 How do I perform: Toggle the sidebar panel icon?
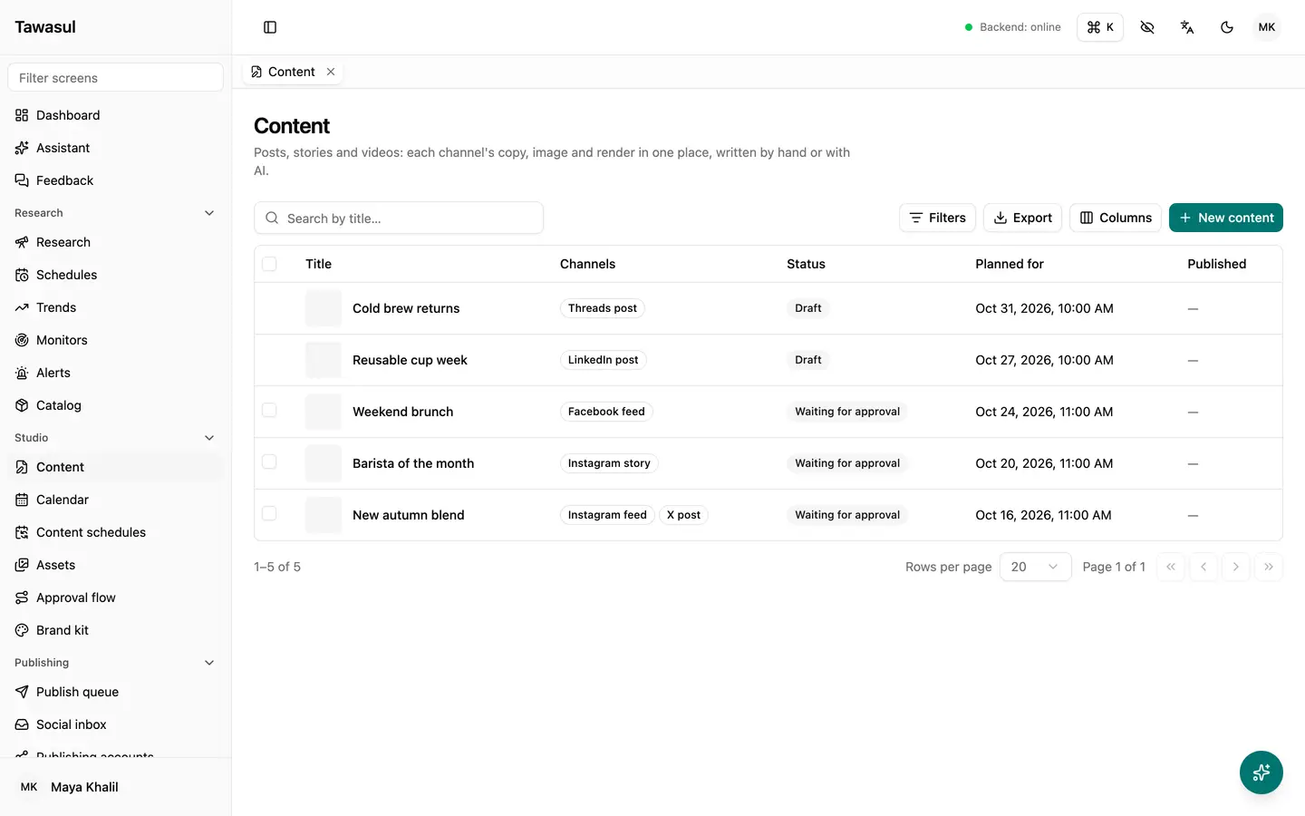pyautogui.click(x=270, y=27)
